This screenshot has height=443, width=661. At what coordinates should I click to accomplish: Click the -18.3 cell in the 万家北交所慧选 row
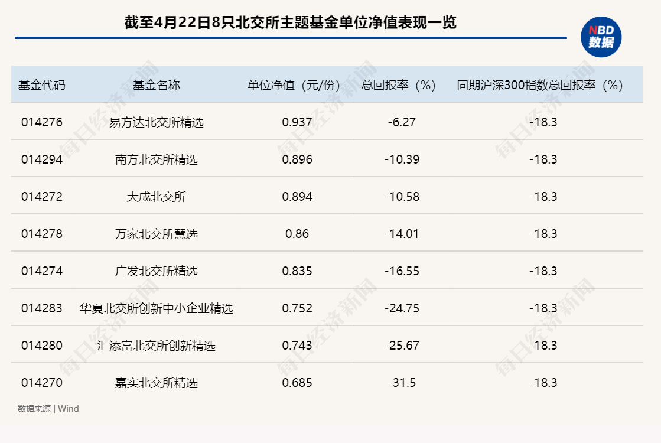tap(543, 233)
